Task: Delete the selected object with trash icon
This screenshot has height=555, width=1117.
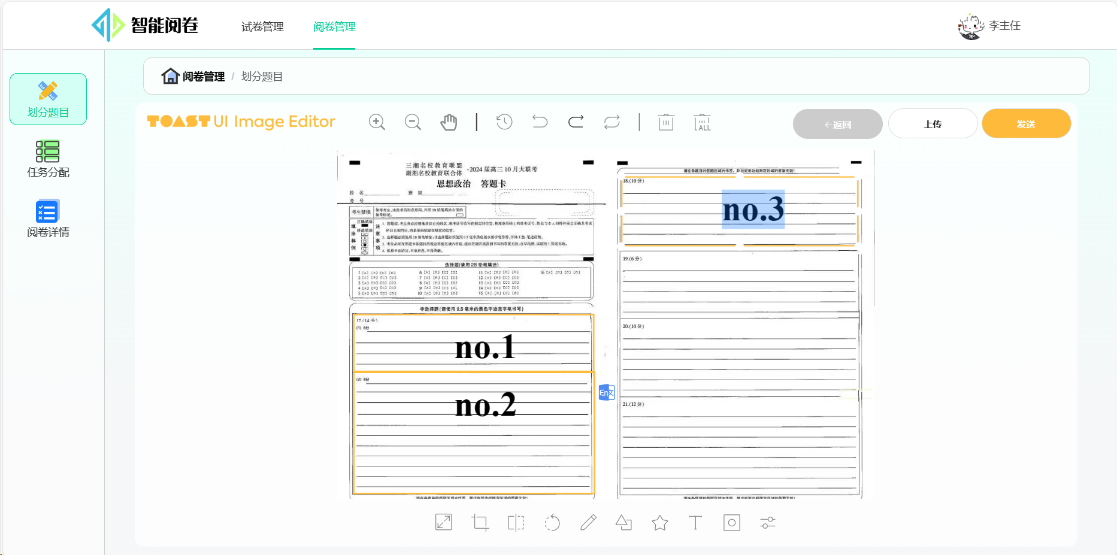Action: pyautogui.click(x=666, y=122)
